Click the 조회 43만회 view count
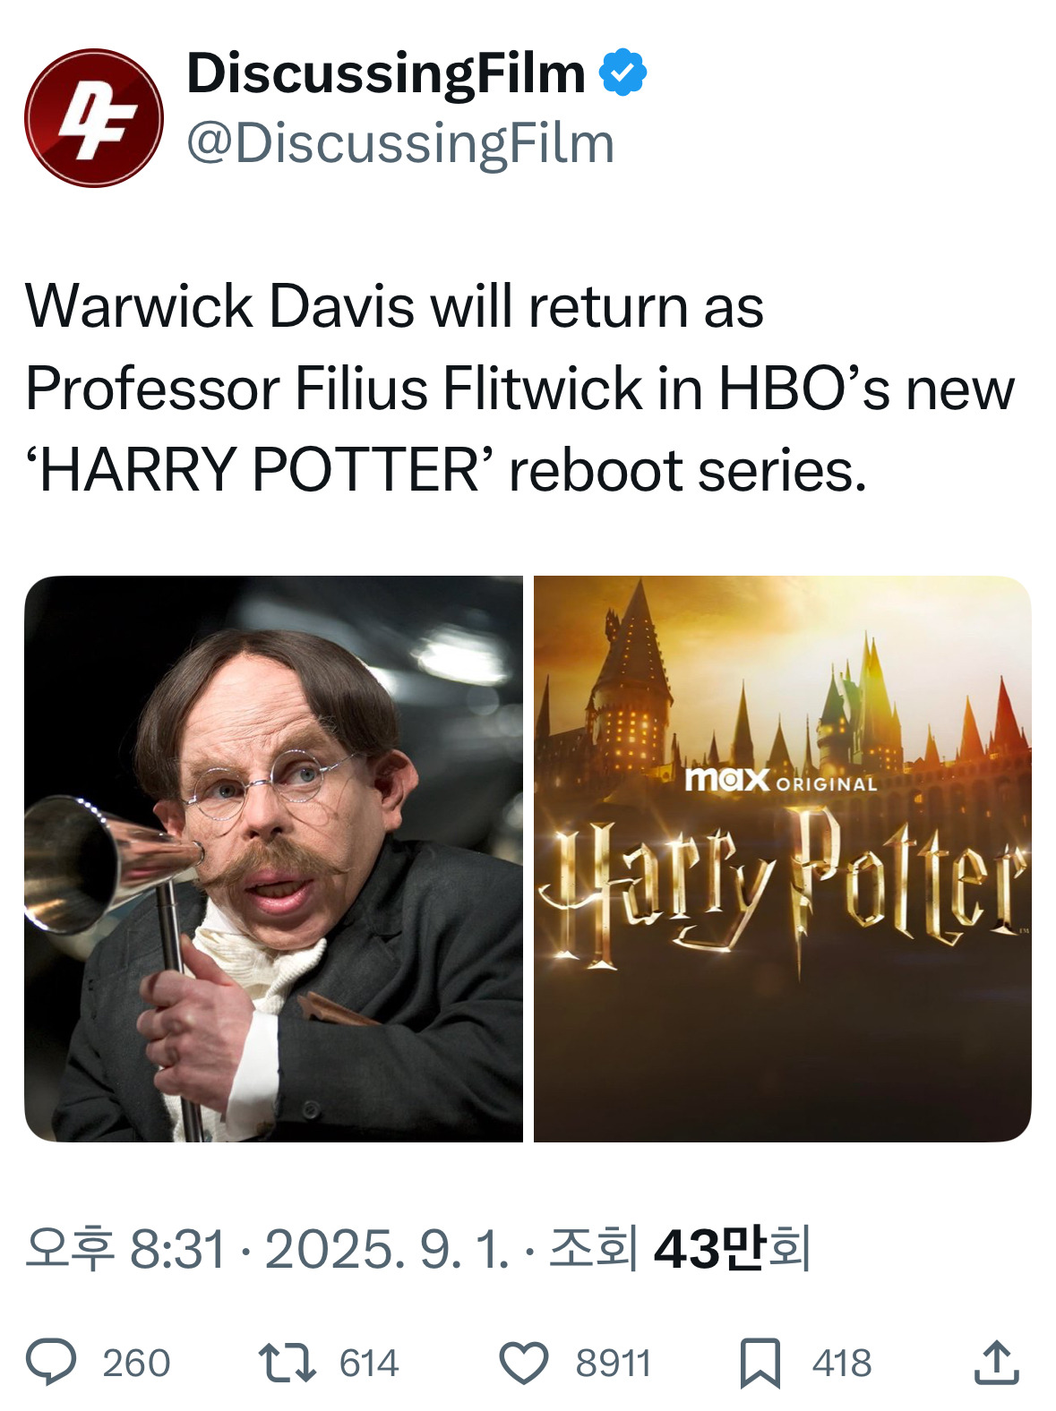 [680, 1248]
